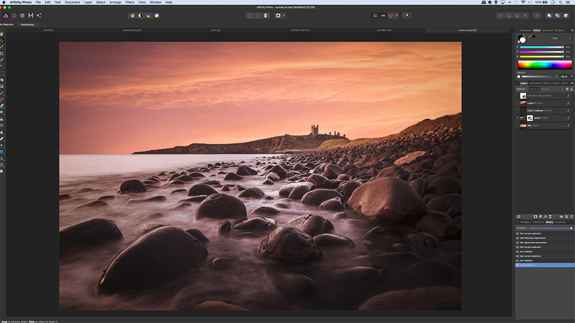
Task: Toggle visibility of the land1 layer
Action: point(569,118)
